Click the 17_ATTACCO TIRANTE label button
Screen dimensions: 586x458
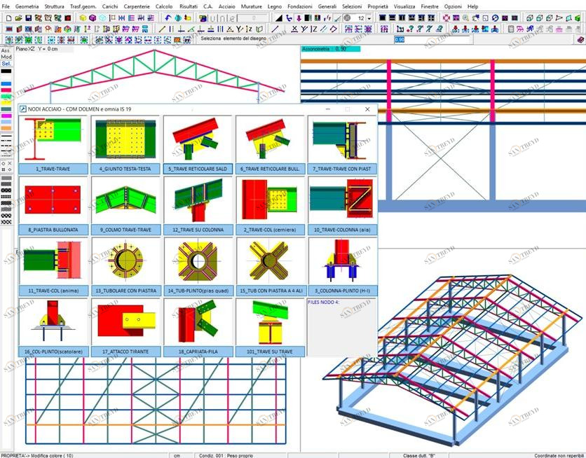(126, 352)
